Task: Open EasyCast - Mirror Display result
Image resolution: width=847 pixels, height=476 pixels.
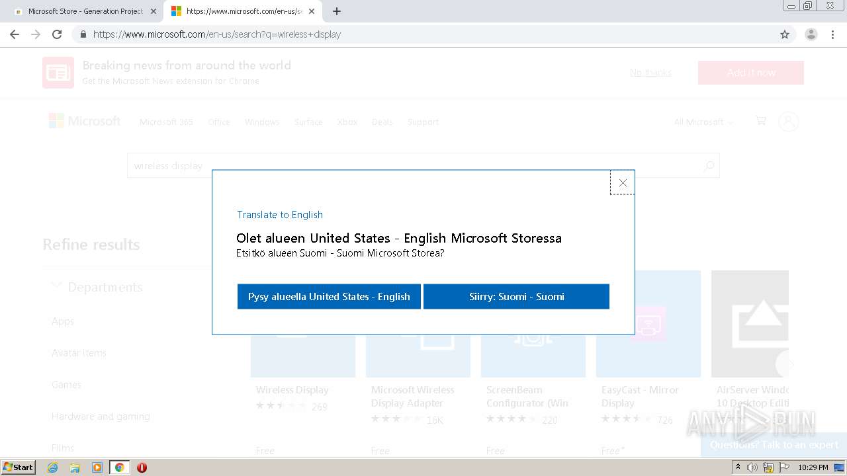Action: (640, 397)
